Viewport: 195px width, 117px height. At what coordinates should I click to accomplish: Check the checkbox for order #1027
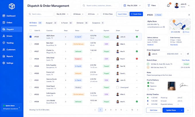point(30,51)
